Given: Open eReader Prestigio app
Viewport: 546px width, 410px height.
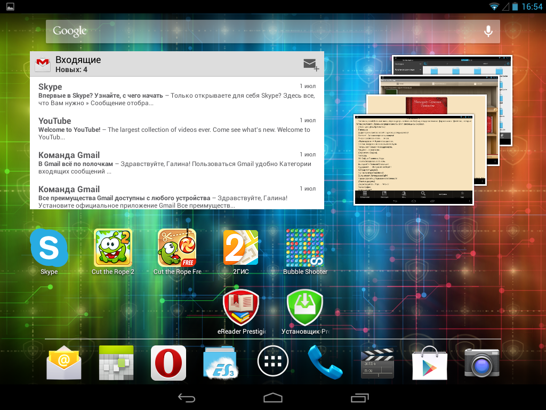Looking at the screenshot, I should point(241,308).
